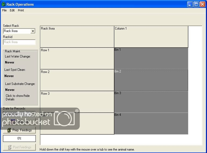Open the File menu

4,10
